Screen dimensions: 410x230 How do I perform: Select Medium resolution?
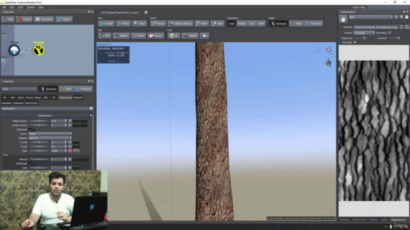pyautogui.click(x=242, y=24)
